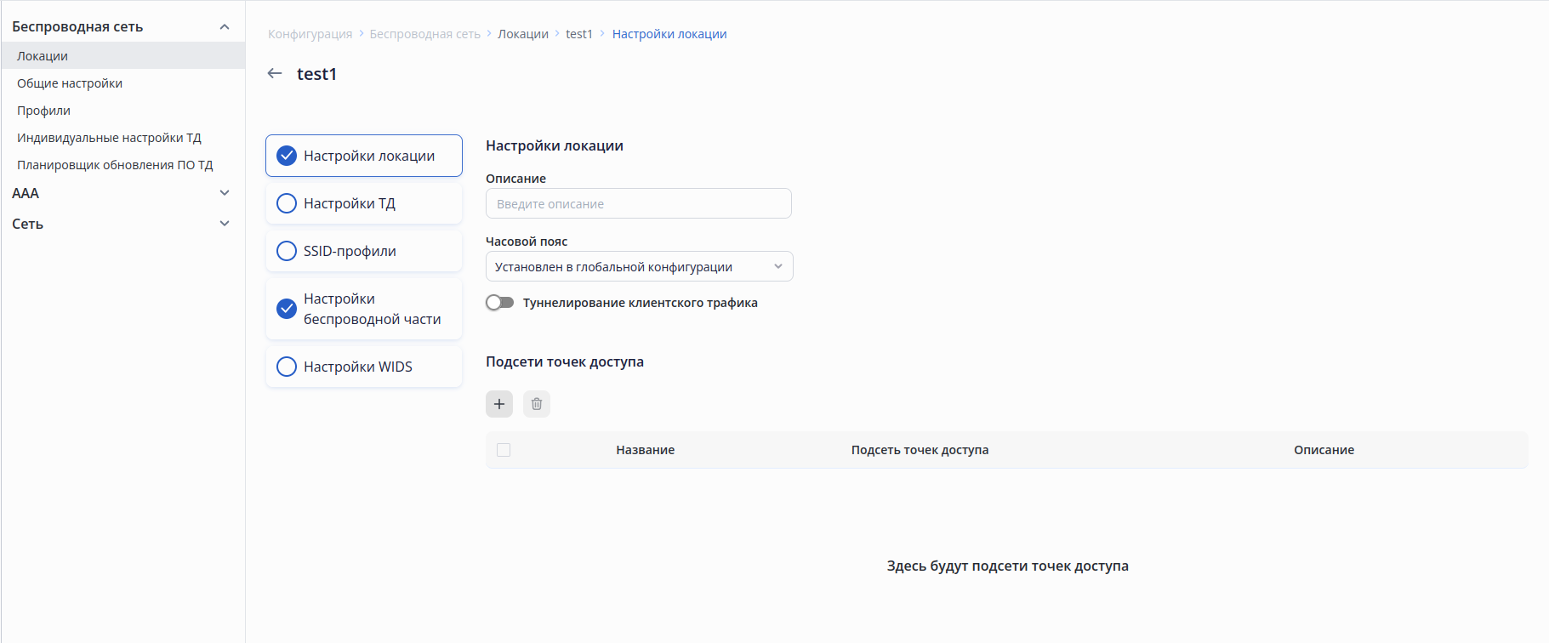Open the Часовой пояс dropdown
Screen dimensions: 1549x643
coord(639,267)
